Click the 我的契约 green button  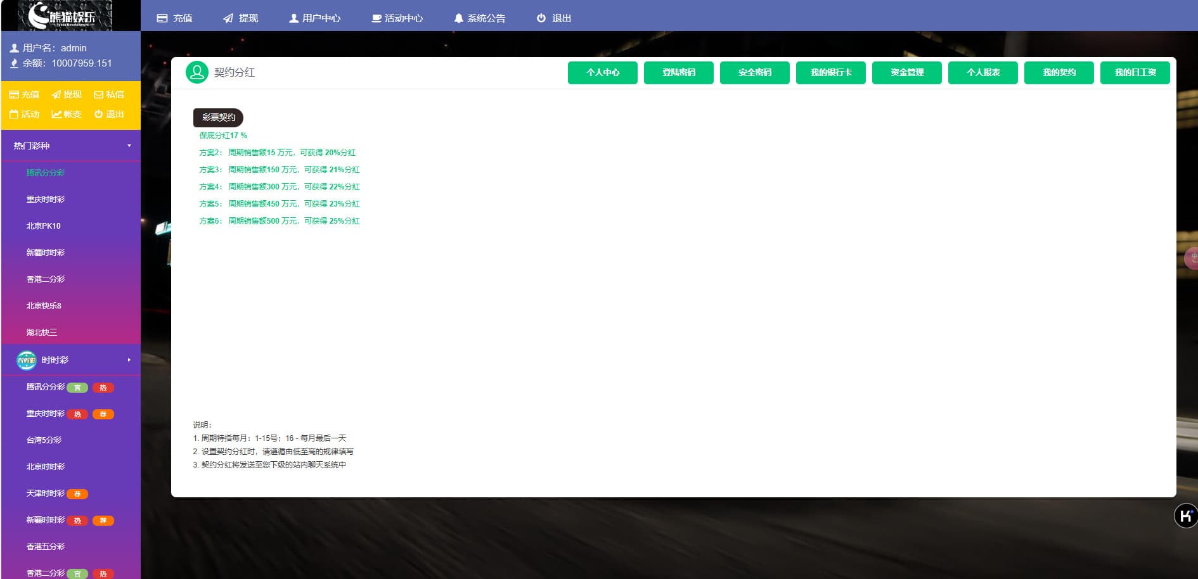[x=1059, y=73]
